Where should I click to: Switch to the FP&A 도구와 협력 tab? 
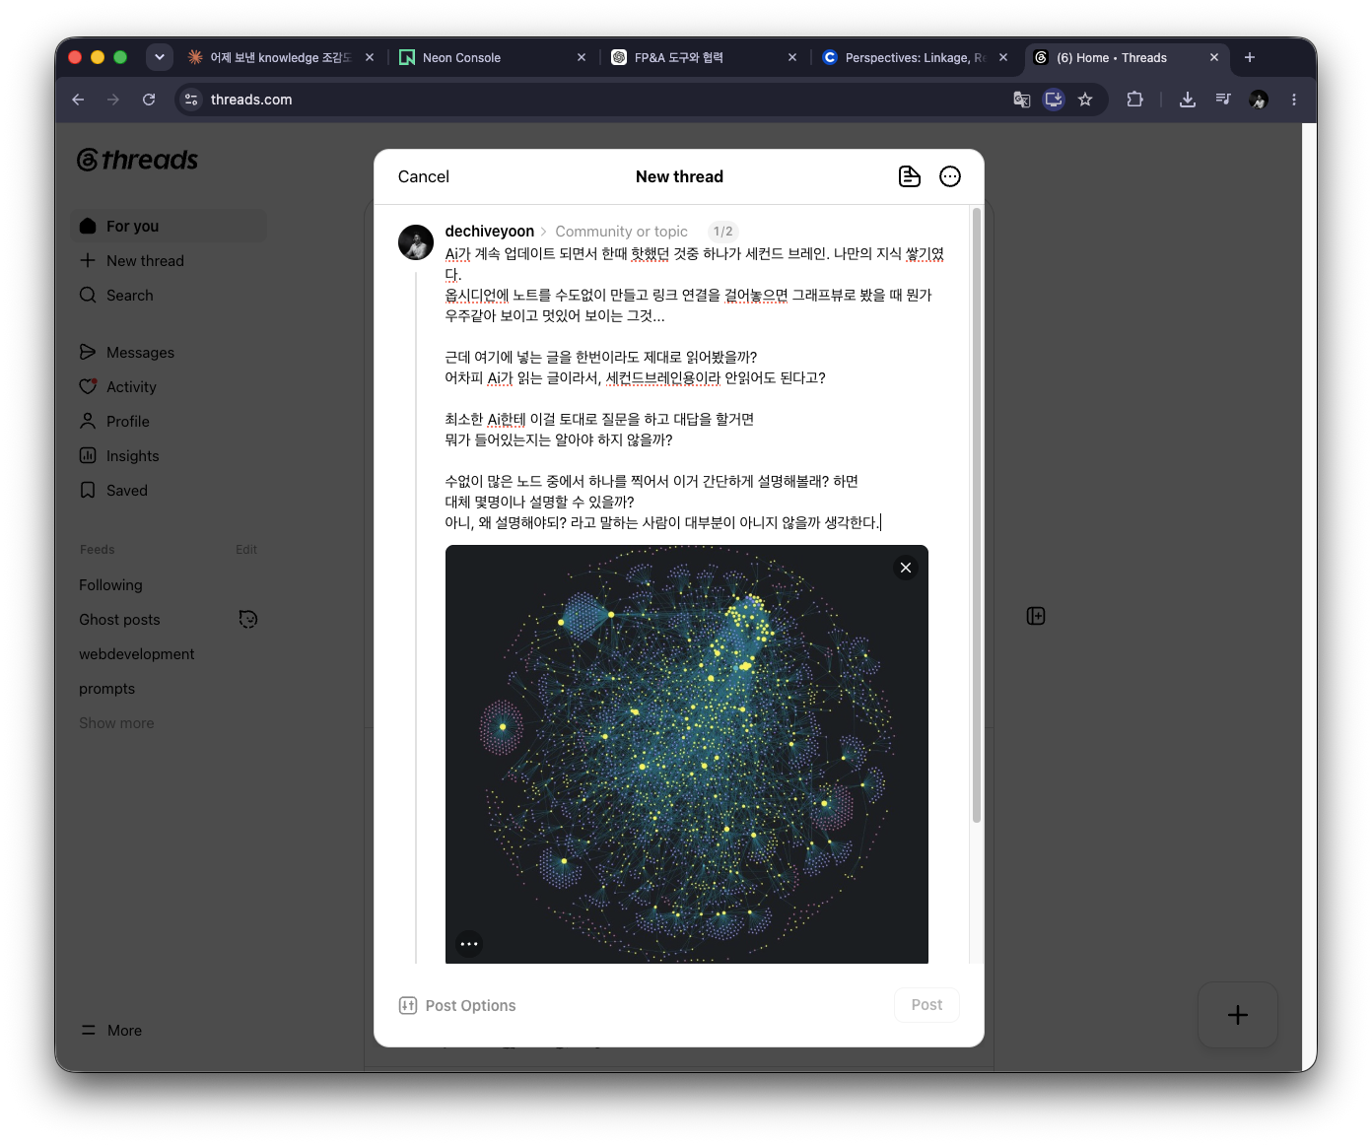(x=704, y=57)
